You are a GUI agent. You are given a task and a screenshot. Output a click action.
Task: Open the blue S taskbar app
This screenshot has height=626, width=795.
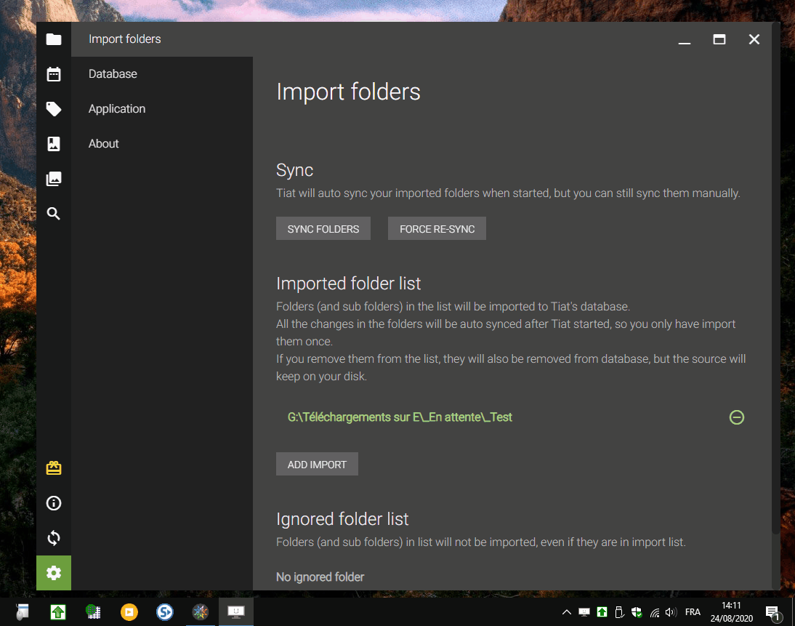click(165, 612)
